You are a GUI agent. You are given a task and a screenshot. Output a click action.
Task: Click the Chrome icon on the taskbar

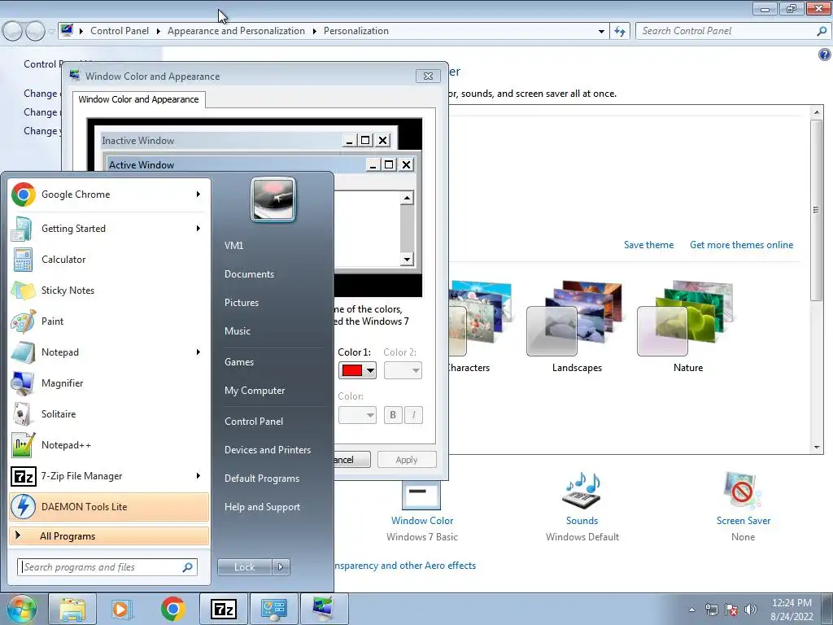[172, 609]
